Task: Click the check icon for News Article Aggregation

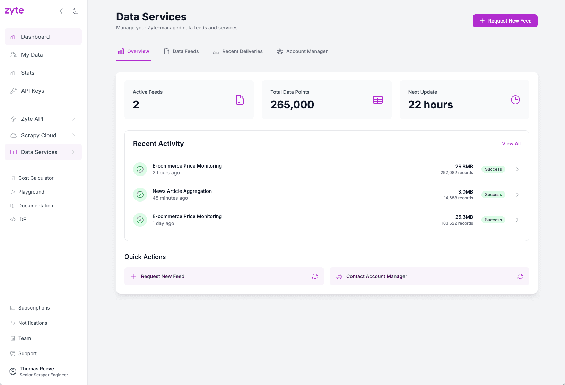Action: [140, 195]
